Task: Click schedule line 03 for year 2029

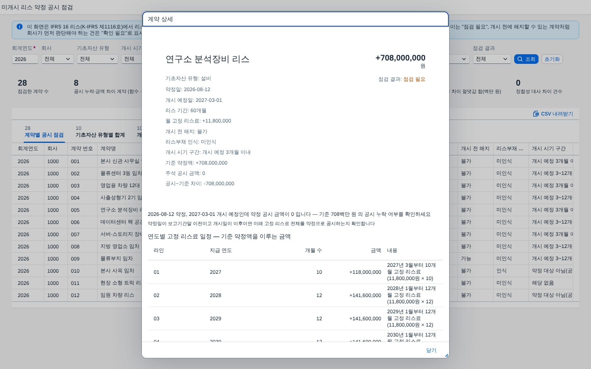Action: (295, 318)
